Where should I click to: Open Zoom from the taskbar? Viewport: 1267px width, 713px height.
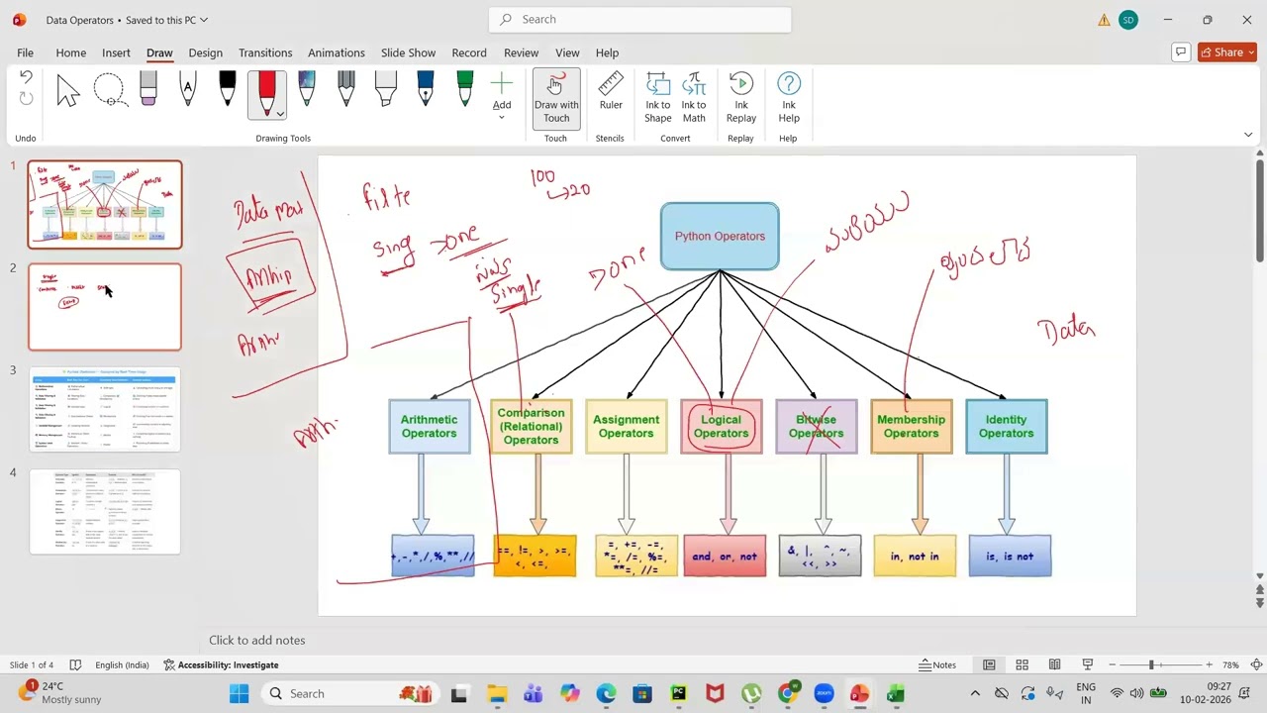(x=824, y=693)
